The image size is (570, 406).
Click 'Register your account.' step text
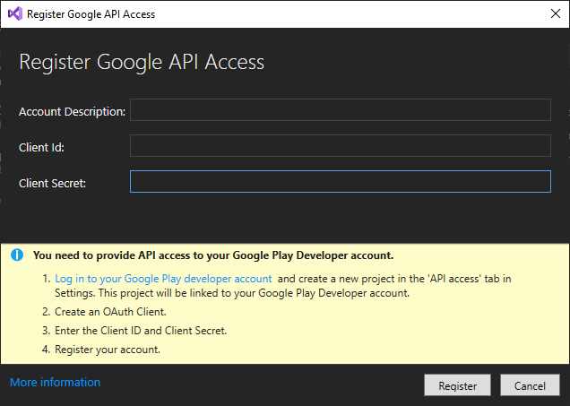point(108,350)
